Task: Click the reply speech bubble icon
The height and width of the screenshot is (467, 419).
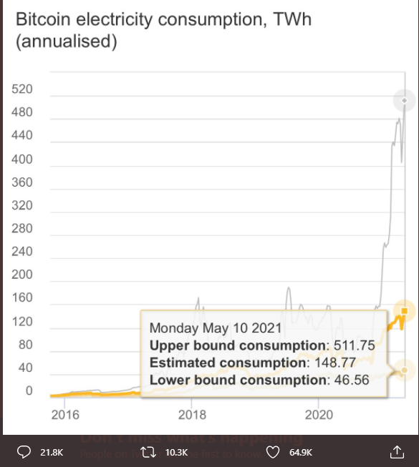Action: (24, 452)
